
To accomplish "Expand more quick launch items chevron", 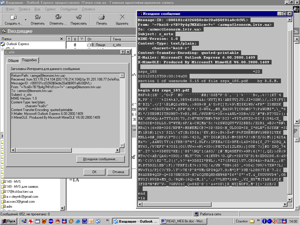I will [x=107, y=220].
